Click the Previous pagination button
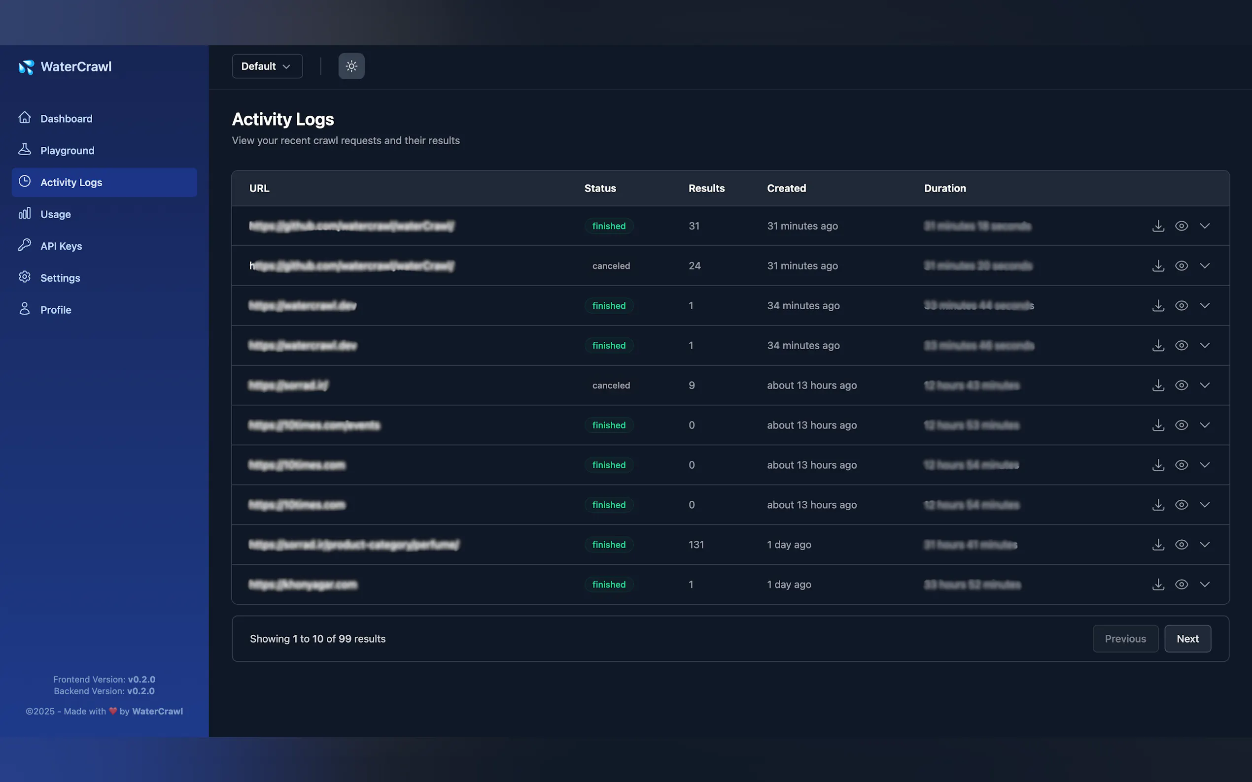The height and width of the screenshot is (782, 1252). point(1125,639)
